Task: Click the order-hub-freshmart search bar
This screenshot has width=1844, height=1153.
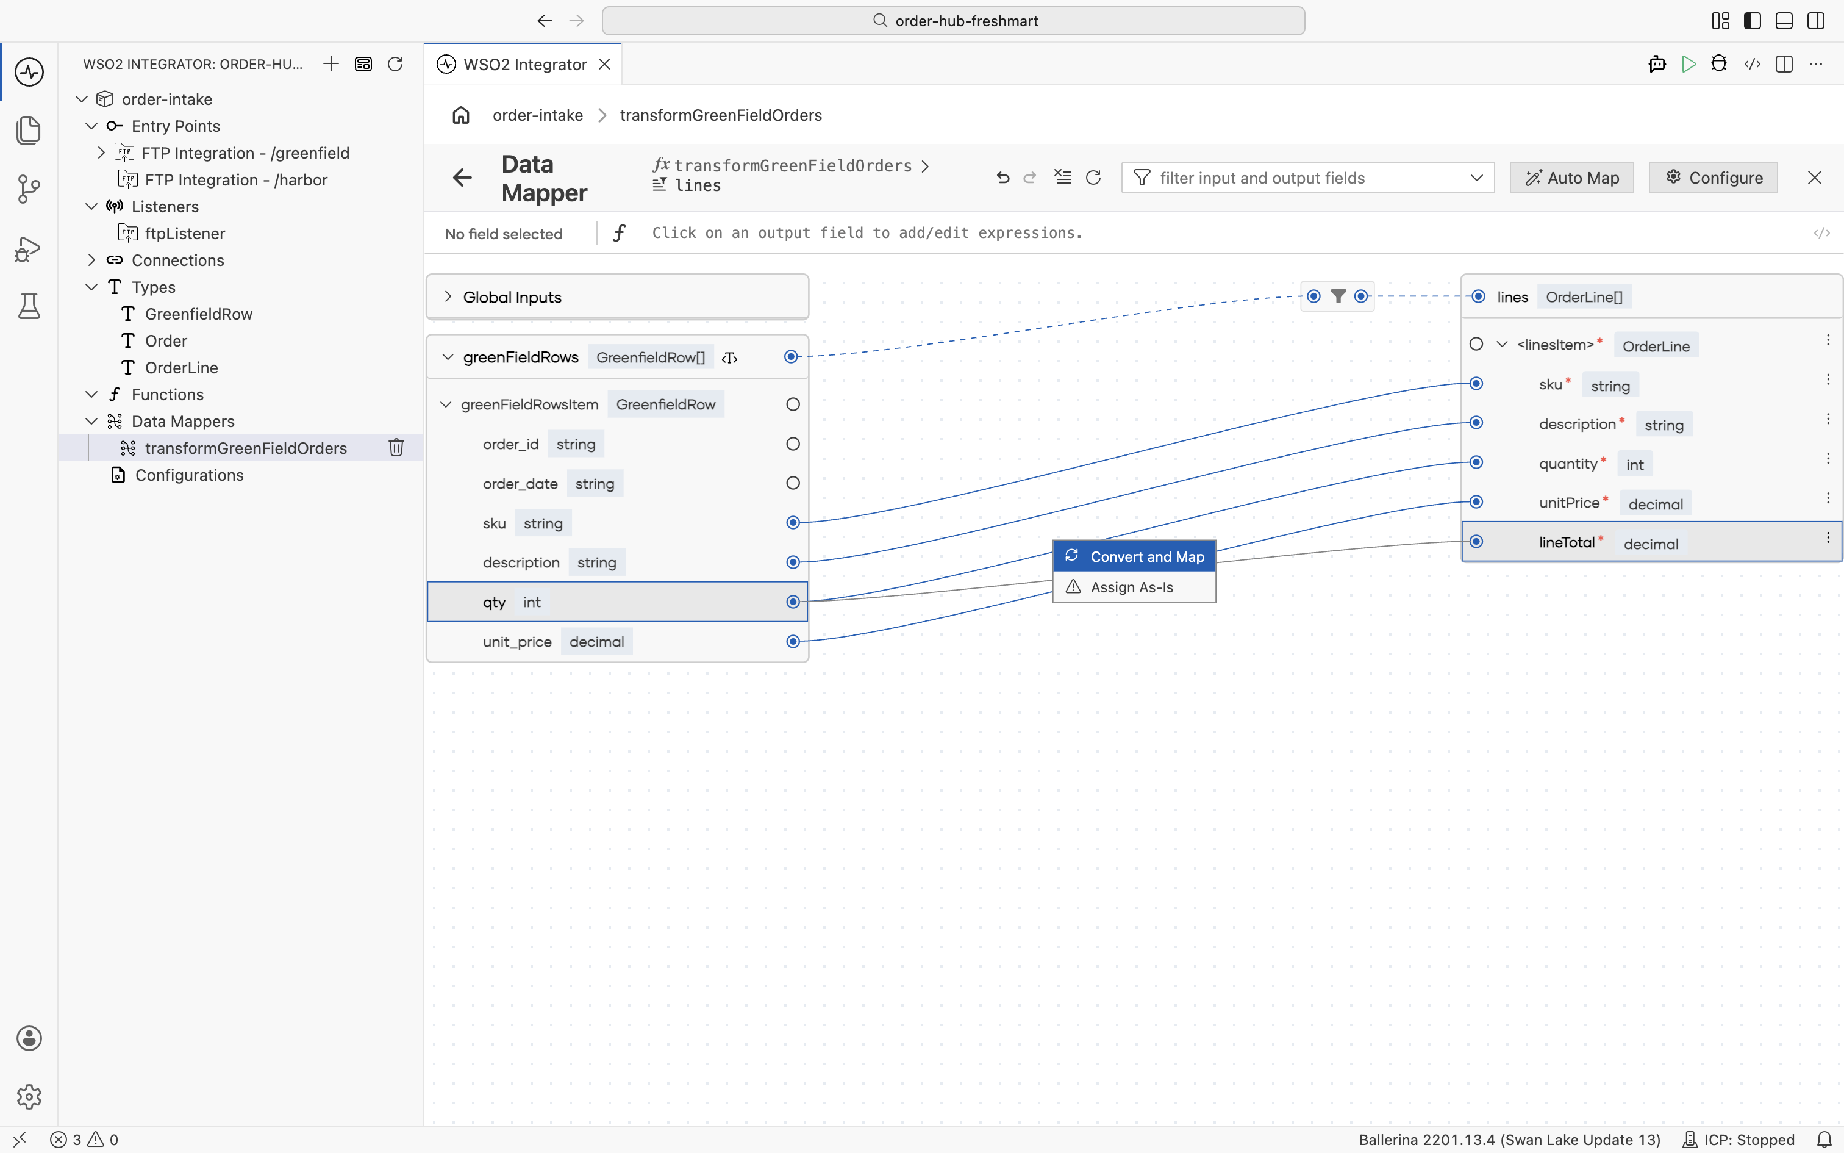Action: point(953,21)
